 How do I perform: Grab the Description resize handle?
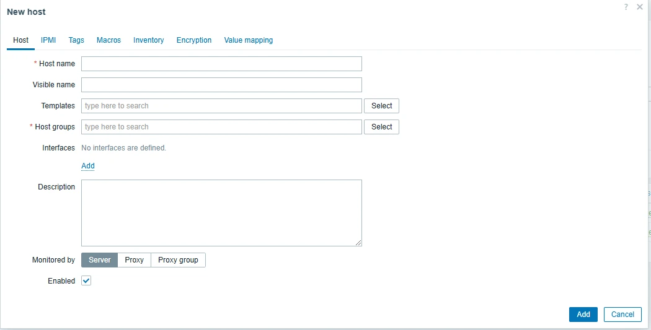point(358,243)
